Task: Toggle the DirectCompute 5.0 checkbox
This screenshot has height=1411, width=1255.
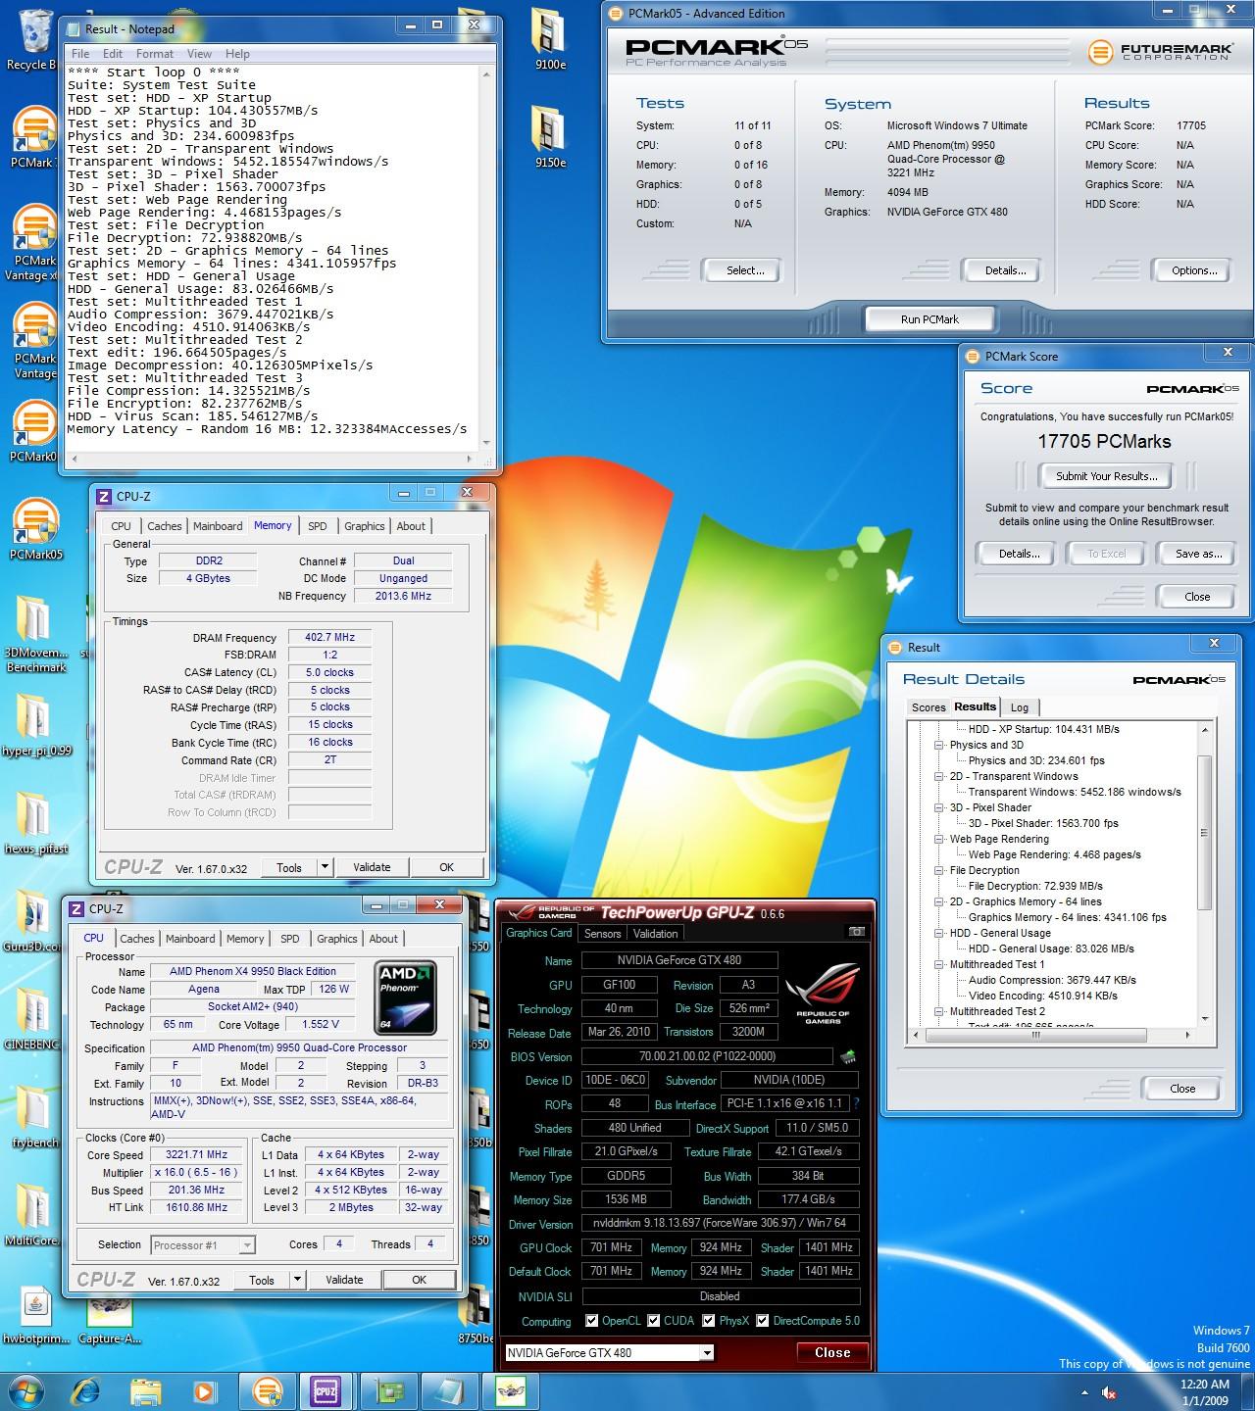Action: pos(763,1321)
